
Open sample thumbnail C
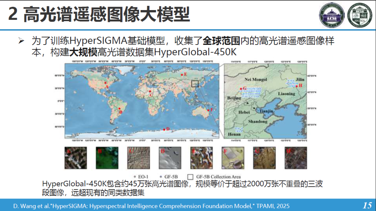click(x=139, y=158)
